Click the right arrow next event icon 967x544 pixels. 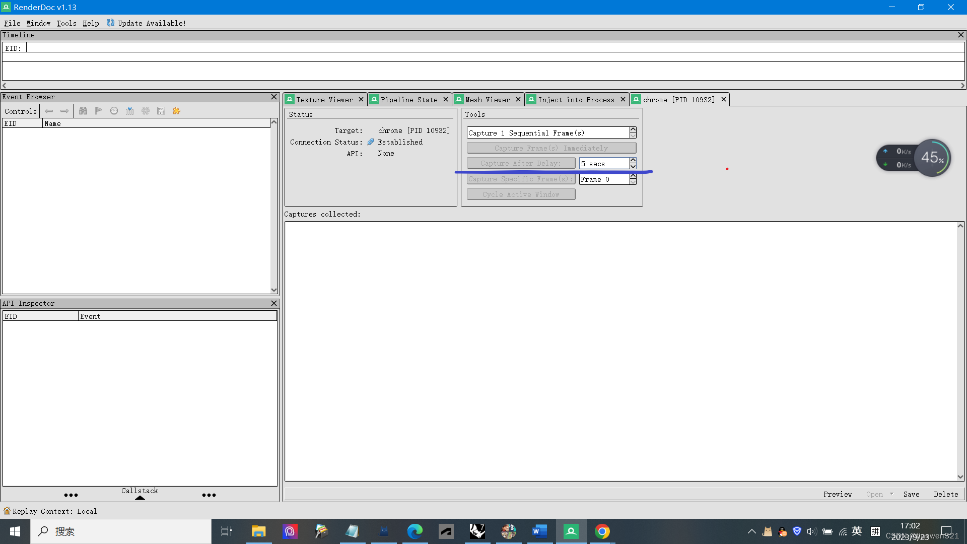(x=64, y=111)
